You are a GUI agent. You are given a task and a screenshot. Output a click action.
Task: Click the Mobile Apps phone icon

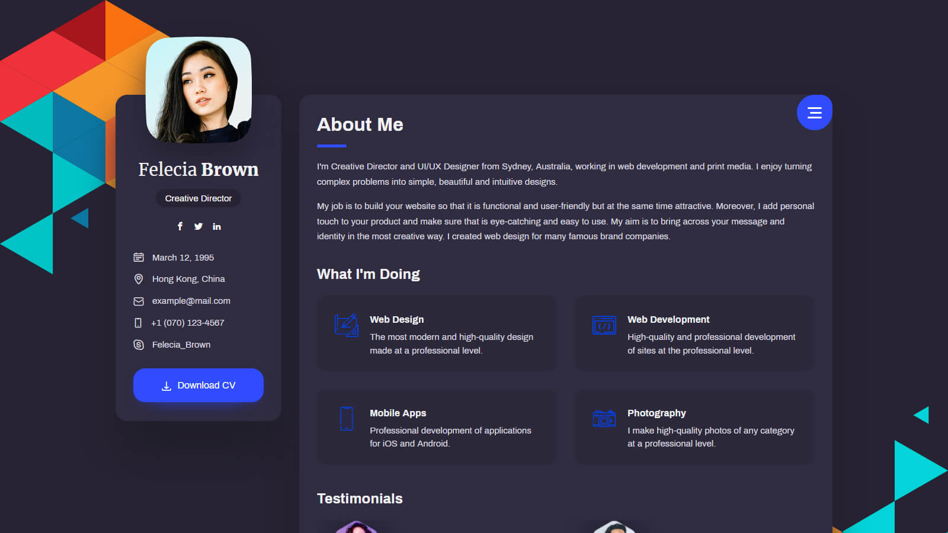(x=347, y=419)
